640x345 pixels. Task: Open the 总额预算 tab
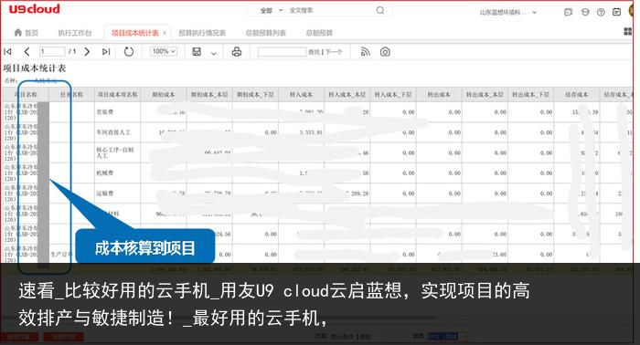pyautogui.click(x=319, y=33)
